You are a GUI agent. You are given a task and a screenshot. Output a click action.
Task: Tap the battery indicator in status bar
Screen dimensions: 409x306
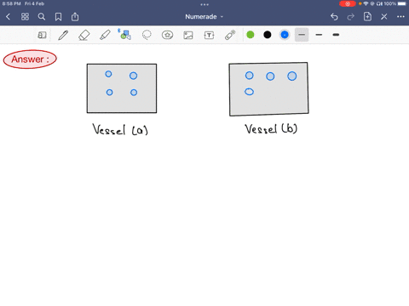pyautogui.click(x=402, y=3)
